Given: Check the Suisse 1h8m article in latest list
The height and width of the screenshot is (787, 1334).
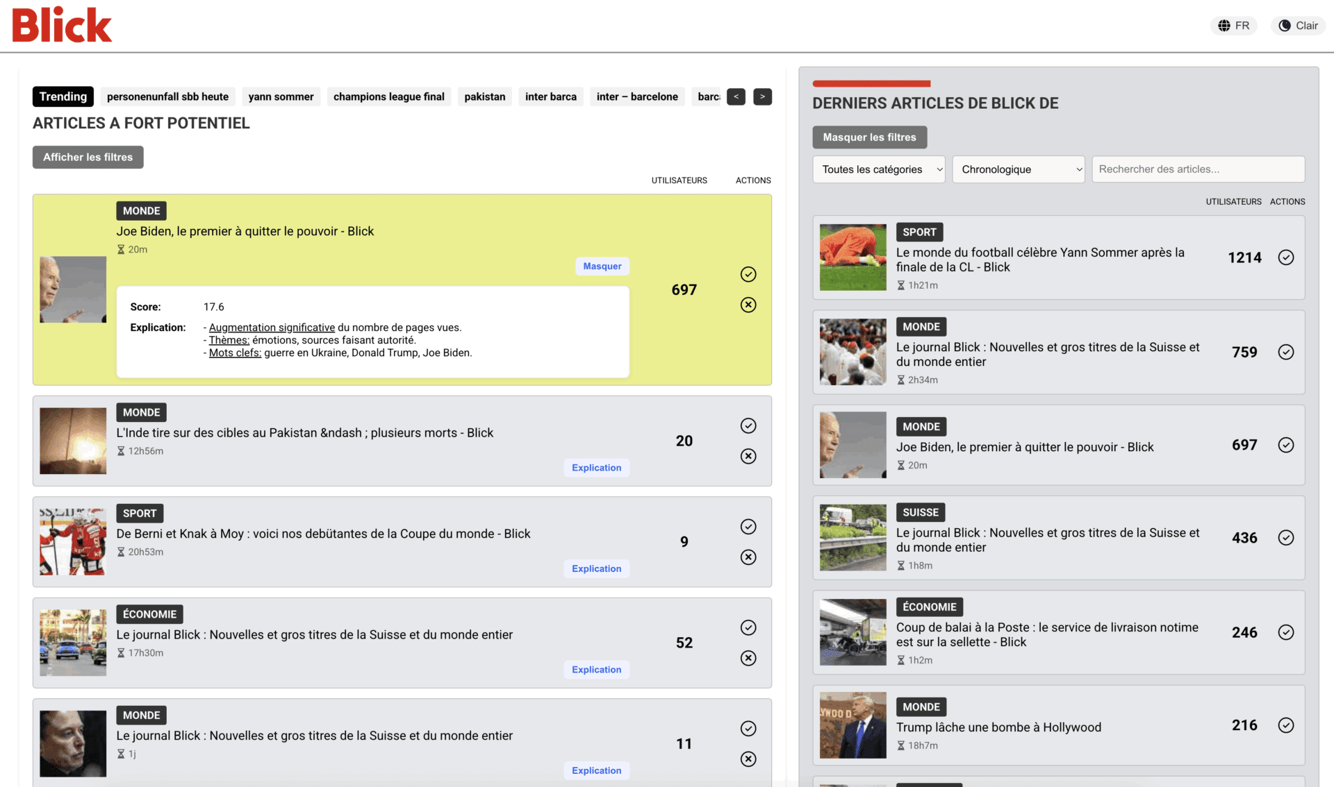Looking at the screenshot, I should [1286, 538].
